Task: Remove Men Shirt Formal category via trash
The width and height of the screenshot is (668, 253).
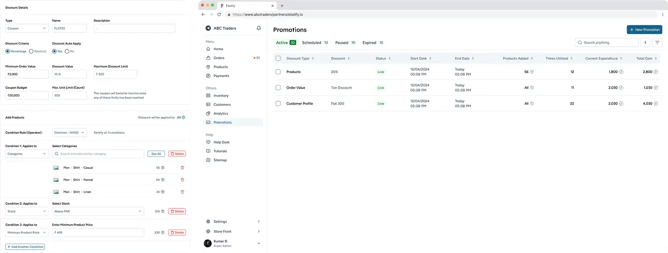Action: (182, 180)
